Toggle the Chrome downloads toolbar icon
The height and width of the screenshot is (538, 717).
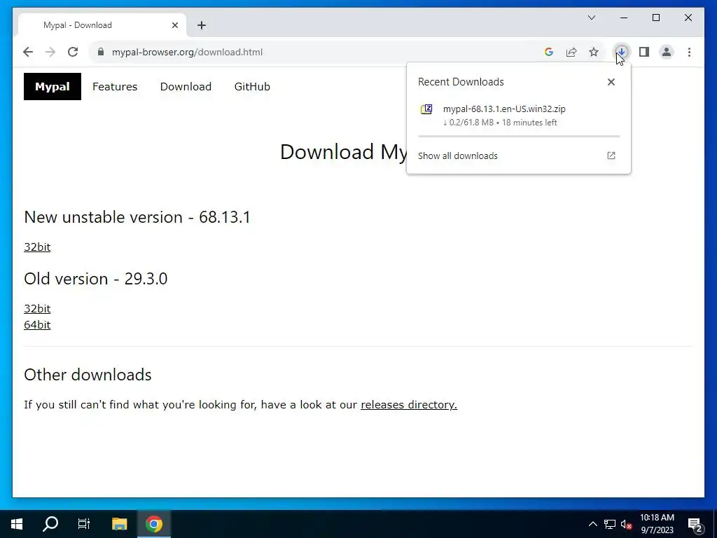(x=622, y=52)
